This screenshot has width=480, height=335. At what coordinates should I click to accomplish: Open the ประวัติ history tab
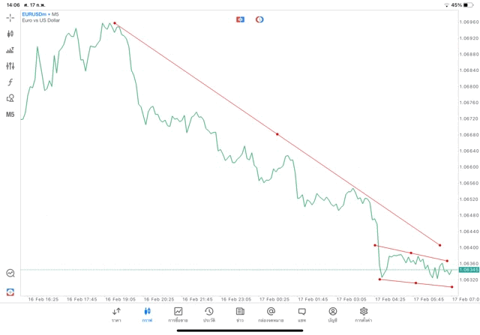tap(208, 315)
